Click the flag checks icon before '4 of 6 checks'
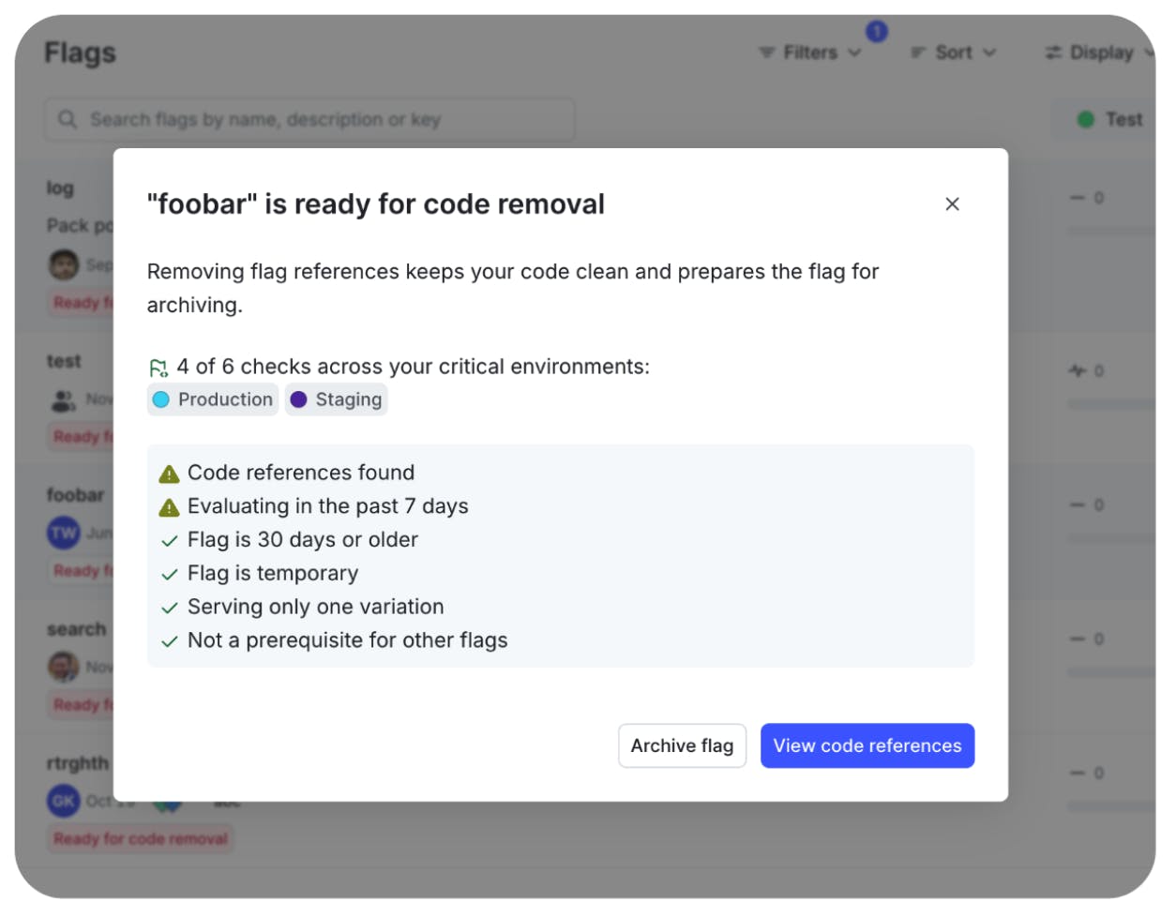 click(158, 368)
